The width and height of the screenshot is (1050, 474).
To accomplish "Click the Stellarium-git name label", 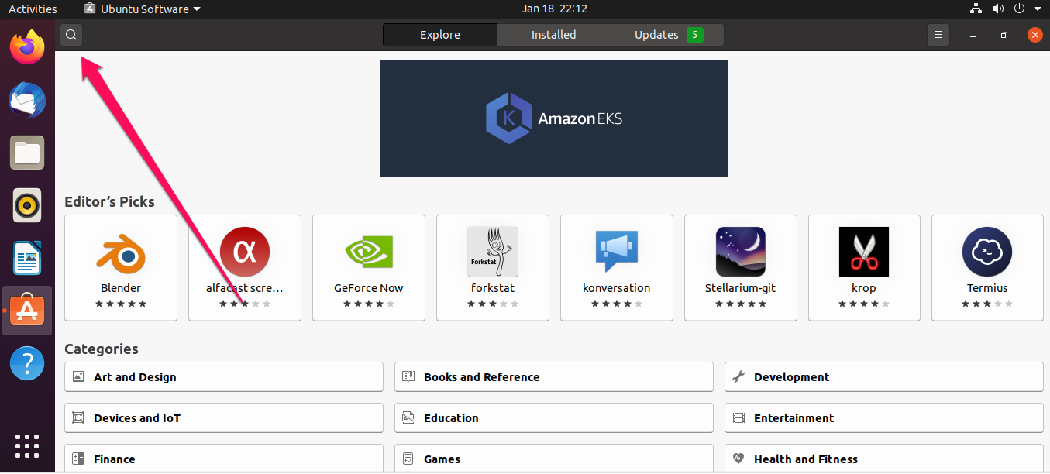I will tap(740, 288).
